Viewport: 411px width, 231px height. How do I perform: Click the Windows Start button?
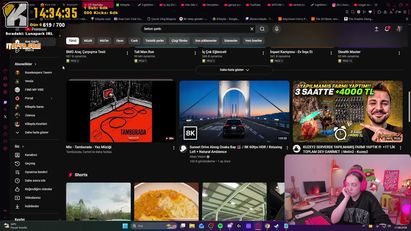pyautogui.click(x=125, y=226)
